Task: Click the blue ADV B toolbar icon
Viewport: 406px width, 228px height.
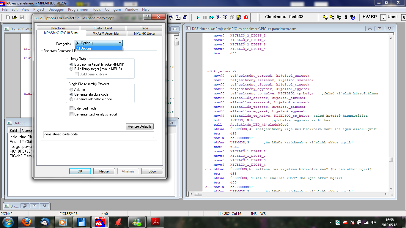Action: click(x=353, y=17)
